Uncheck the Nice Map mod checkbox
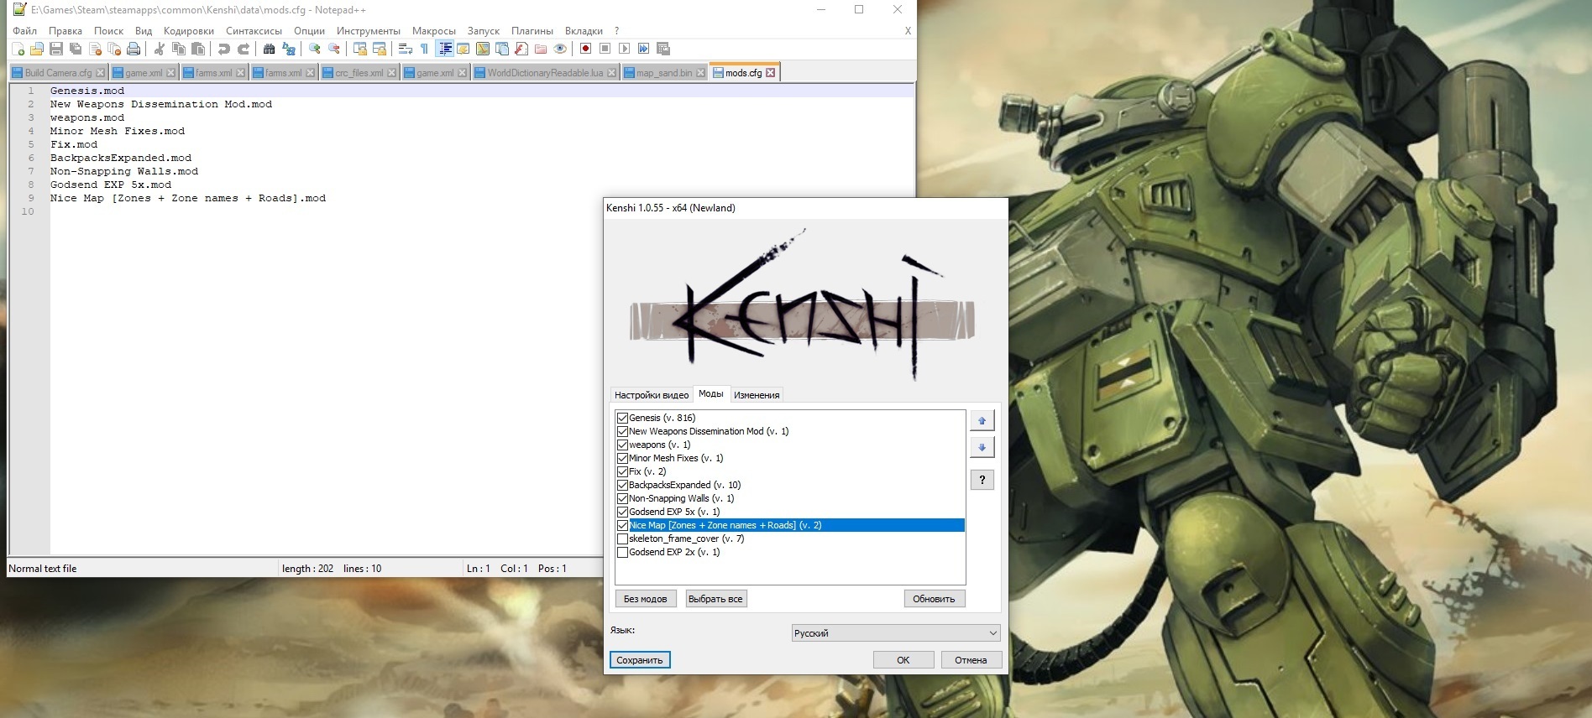Viewport: 1592px width, 718px height. 622,525
